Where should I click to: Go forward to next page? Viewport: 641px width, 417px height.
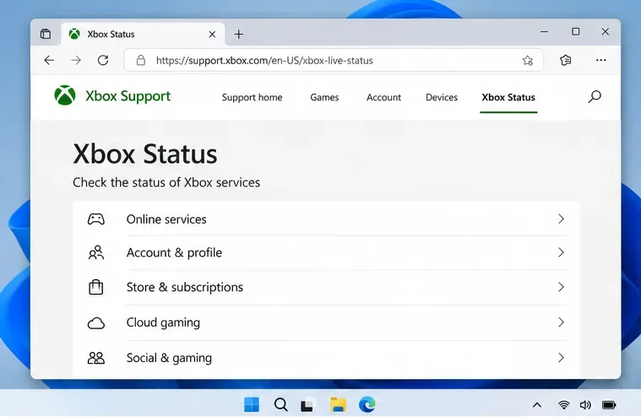76,61
